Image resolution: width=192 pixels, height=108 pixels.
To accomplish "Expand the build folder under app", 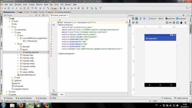I will (10, 21).
